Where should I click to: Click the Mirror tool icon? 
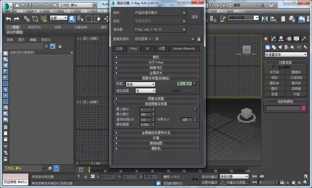265,19
